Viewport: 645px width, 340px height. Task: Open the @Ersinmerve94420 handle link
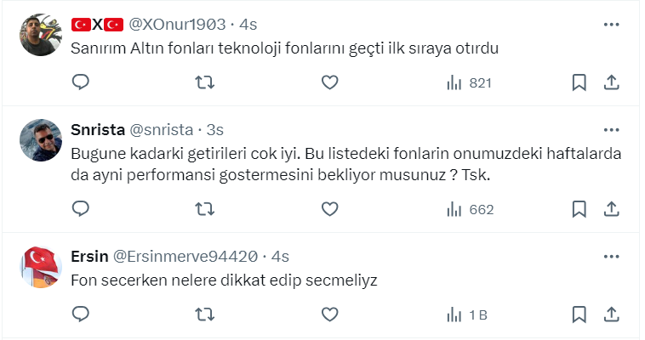click(x=185, y=256)
